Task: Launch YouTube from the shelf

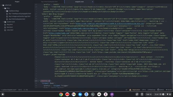Action: pyautogui.click(x=67, y=94)
